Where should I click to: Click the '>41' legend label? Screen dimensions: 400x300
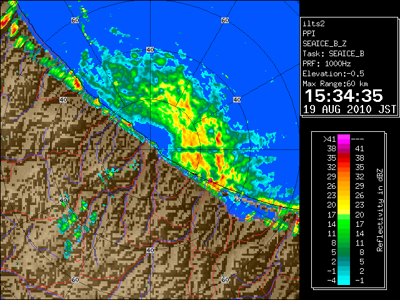pyautogui.click(x=329, y=139)
